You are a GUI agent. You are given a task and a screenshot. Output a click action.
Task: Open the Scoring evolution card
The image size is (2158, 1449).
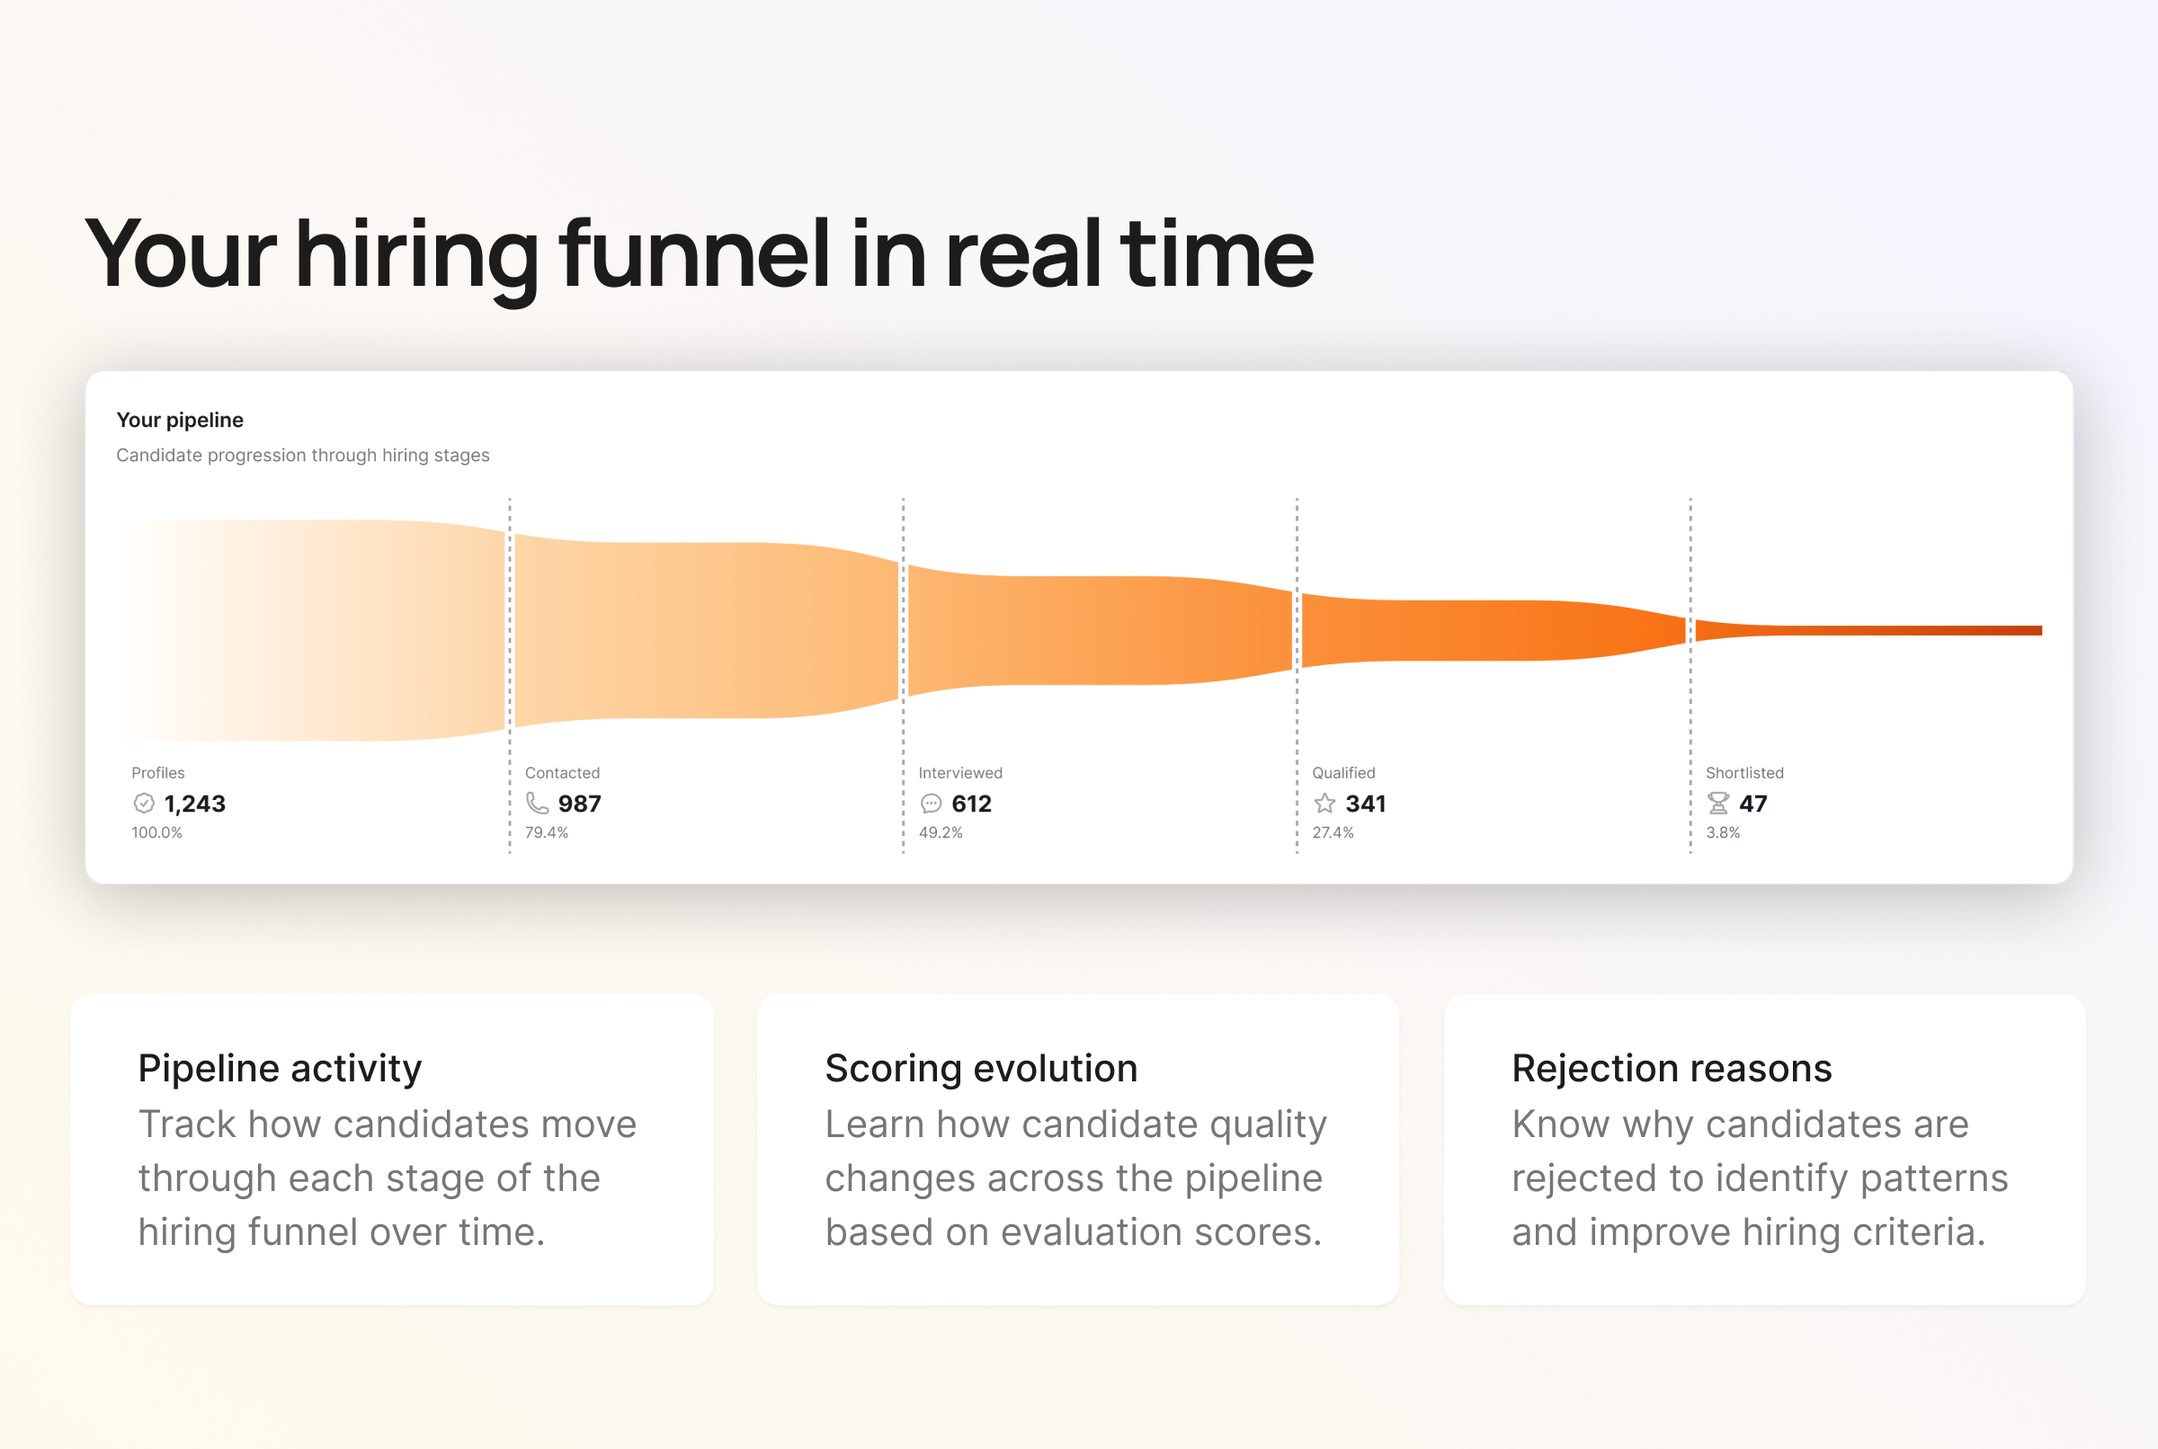point(1077,1149)
